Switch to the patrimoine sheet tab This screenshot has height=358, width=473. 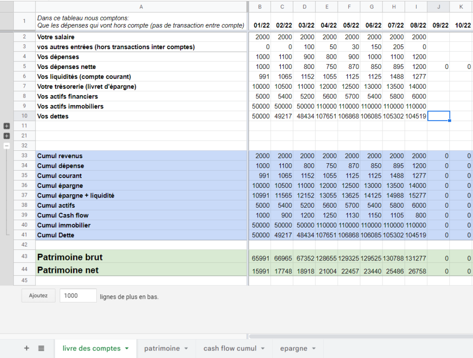pyautogui.click(x=162, y=348)
